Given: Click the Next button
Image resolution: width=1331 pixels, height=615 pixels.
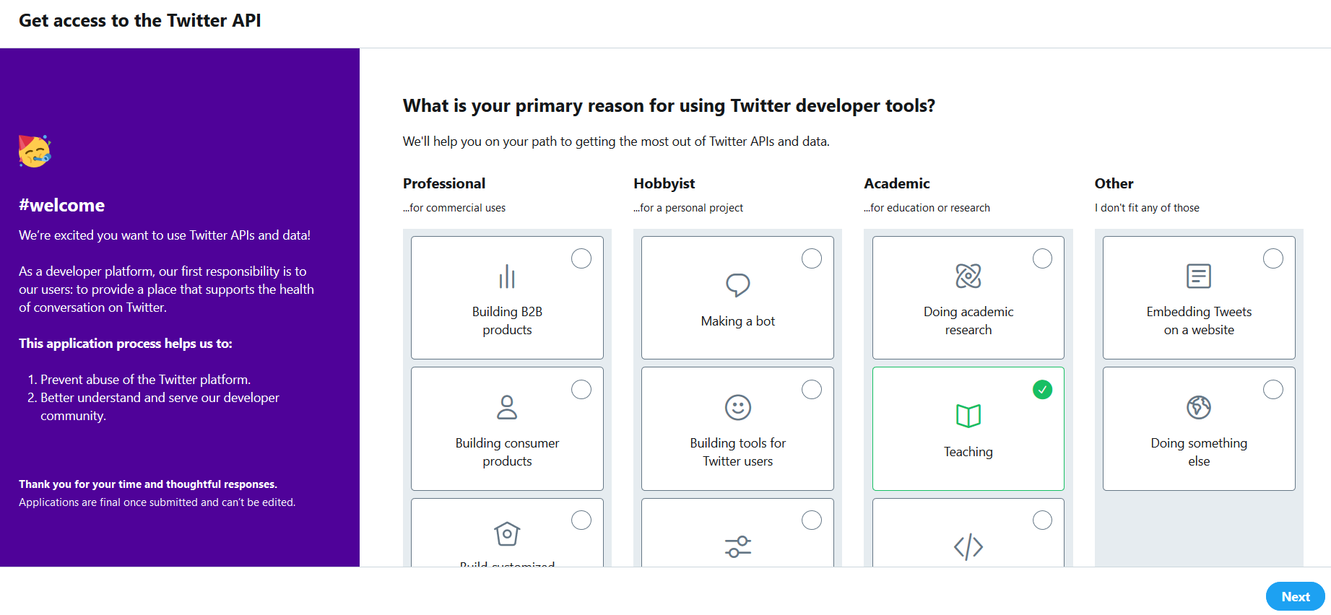Looking at the screenshot, I should point(1296,596).
